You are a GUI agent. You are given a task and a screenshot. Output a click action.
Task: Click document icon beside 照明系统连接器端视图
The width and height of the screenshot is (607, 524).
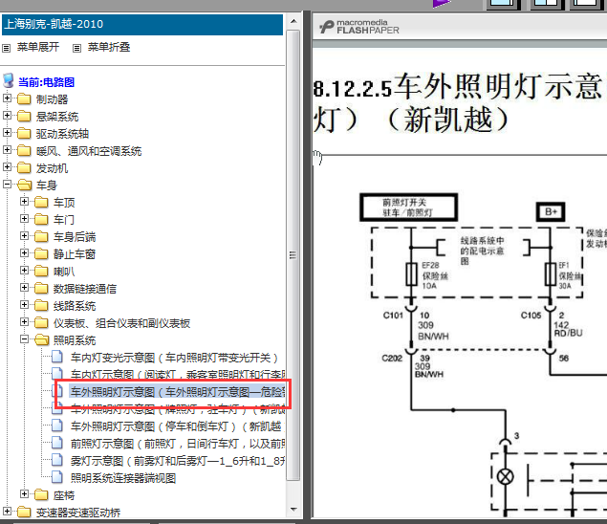point(57,477)
